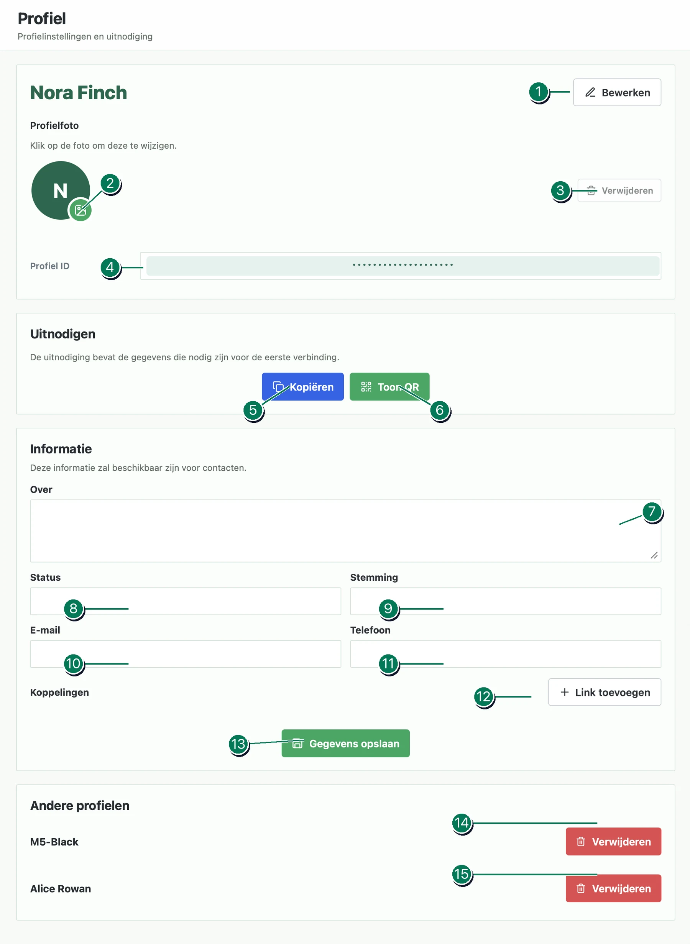Click the trash icon next to Verwijderen photo
Screen dimensions: 690x944
[591, 191]
